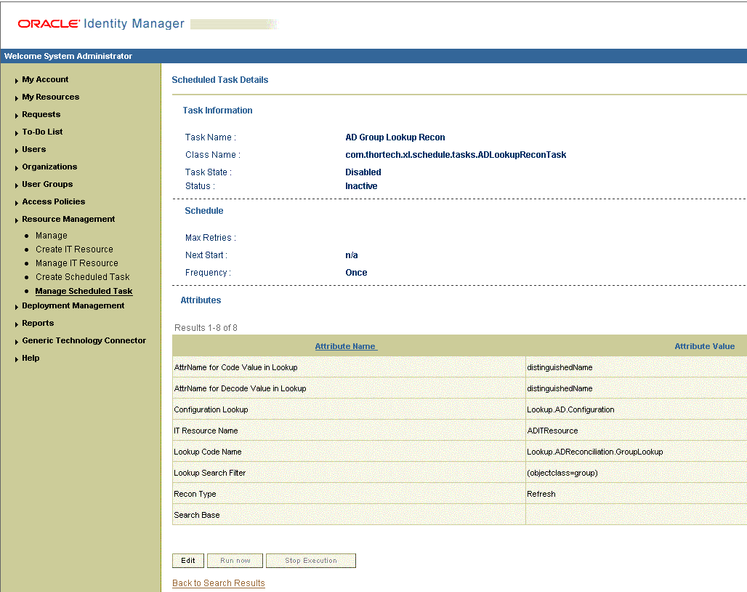
Task: Expand the My Account arrow
Action: [17, 81]
